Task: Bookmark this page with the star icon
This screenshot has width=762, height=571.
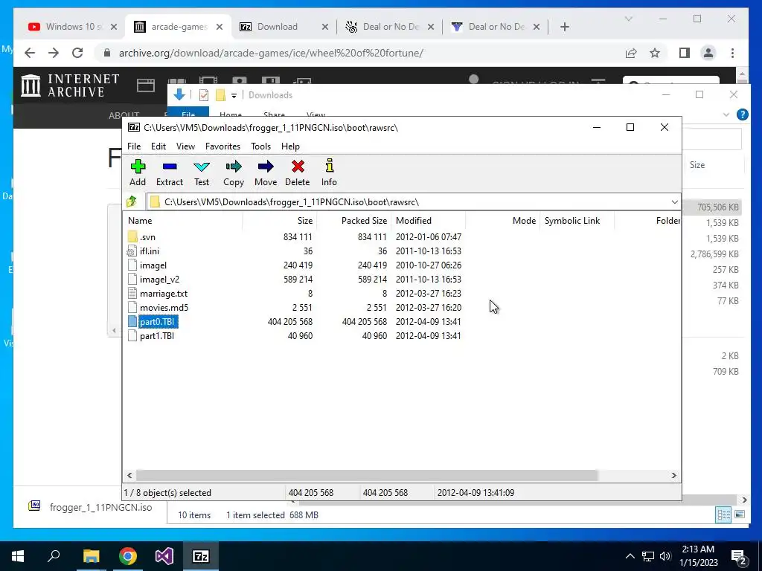Action: [655, 53]
